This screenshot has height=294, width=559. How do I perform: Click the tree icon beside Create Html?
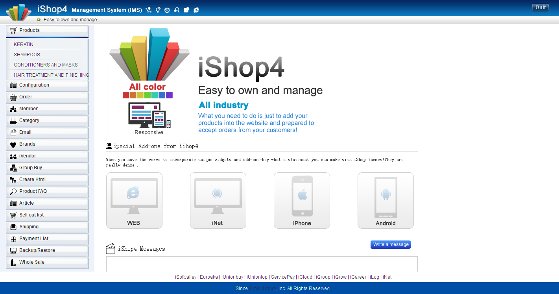(x=13, y=180)
